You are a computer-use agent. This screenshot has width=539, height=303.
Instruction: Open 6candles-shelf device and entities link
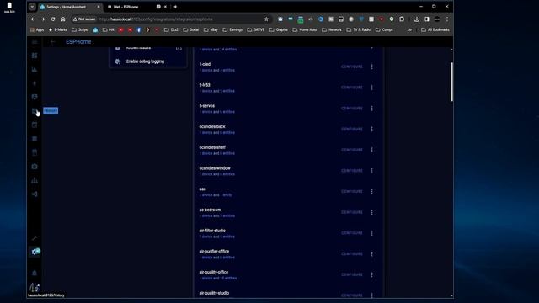point(217,153)
